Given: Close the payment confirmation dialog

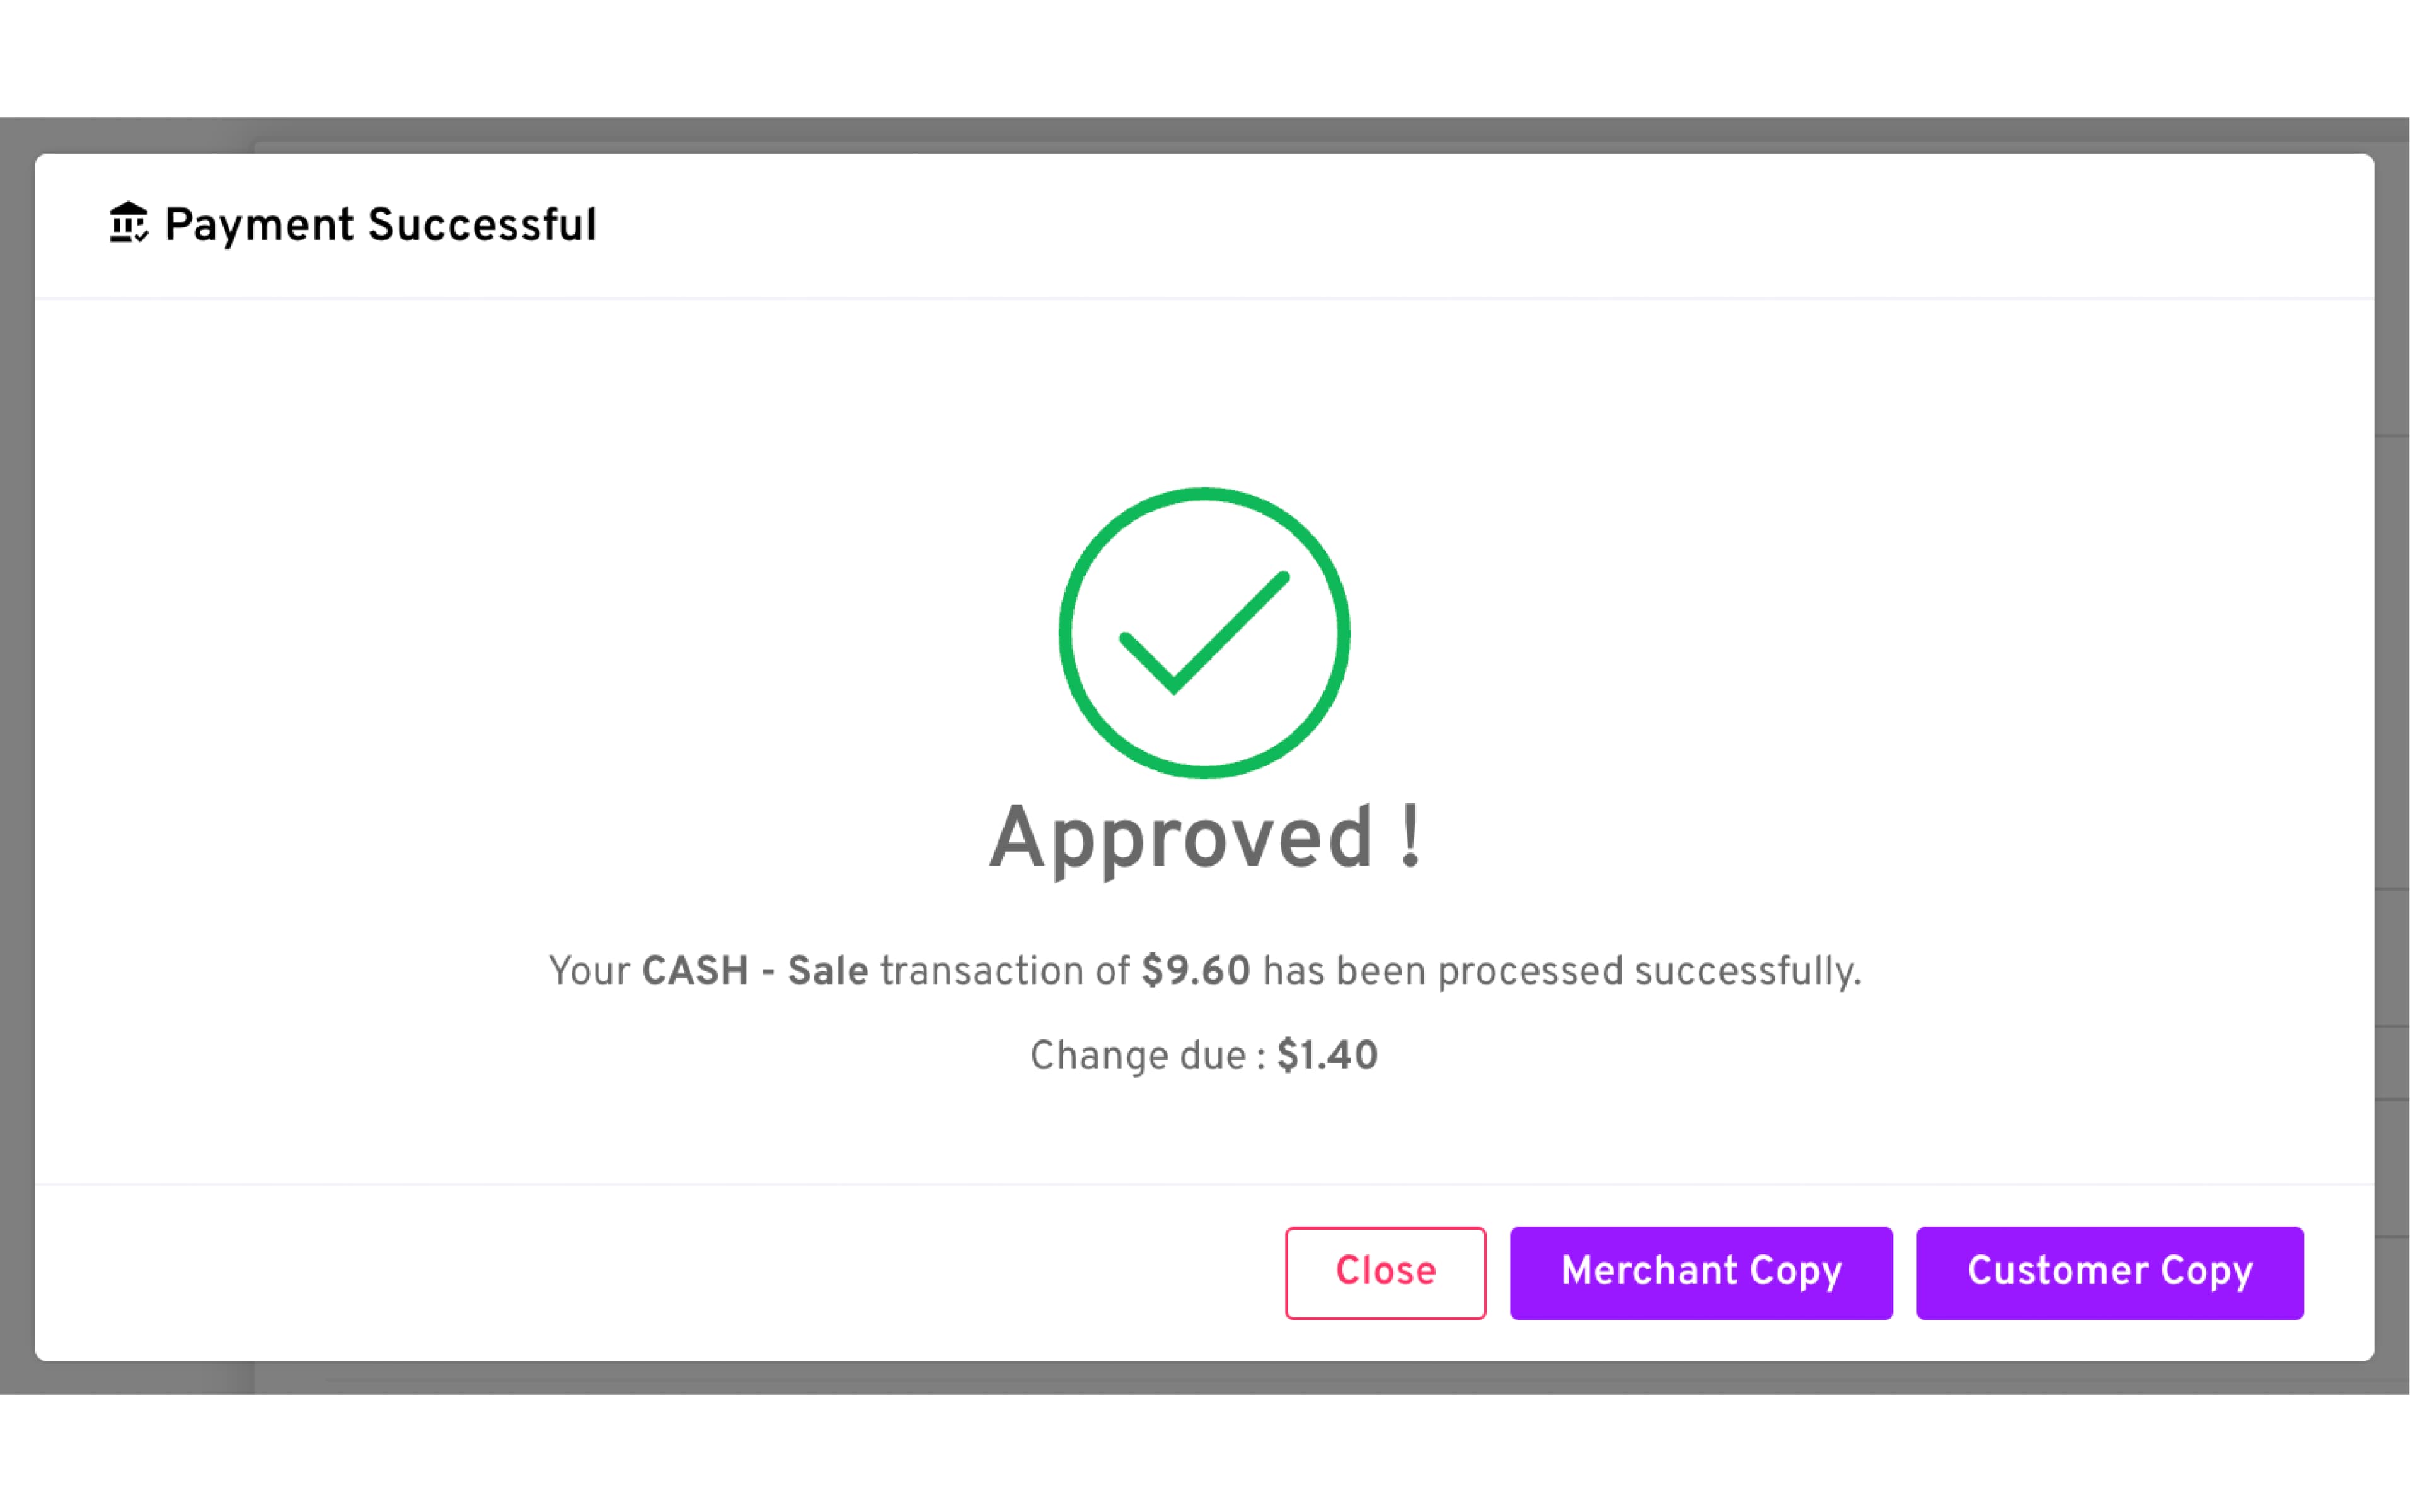Looking at the screenshot, I should coord(1384,1272).
